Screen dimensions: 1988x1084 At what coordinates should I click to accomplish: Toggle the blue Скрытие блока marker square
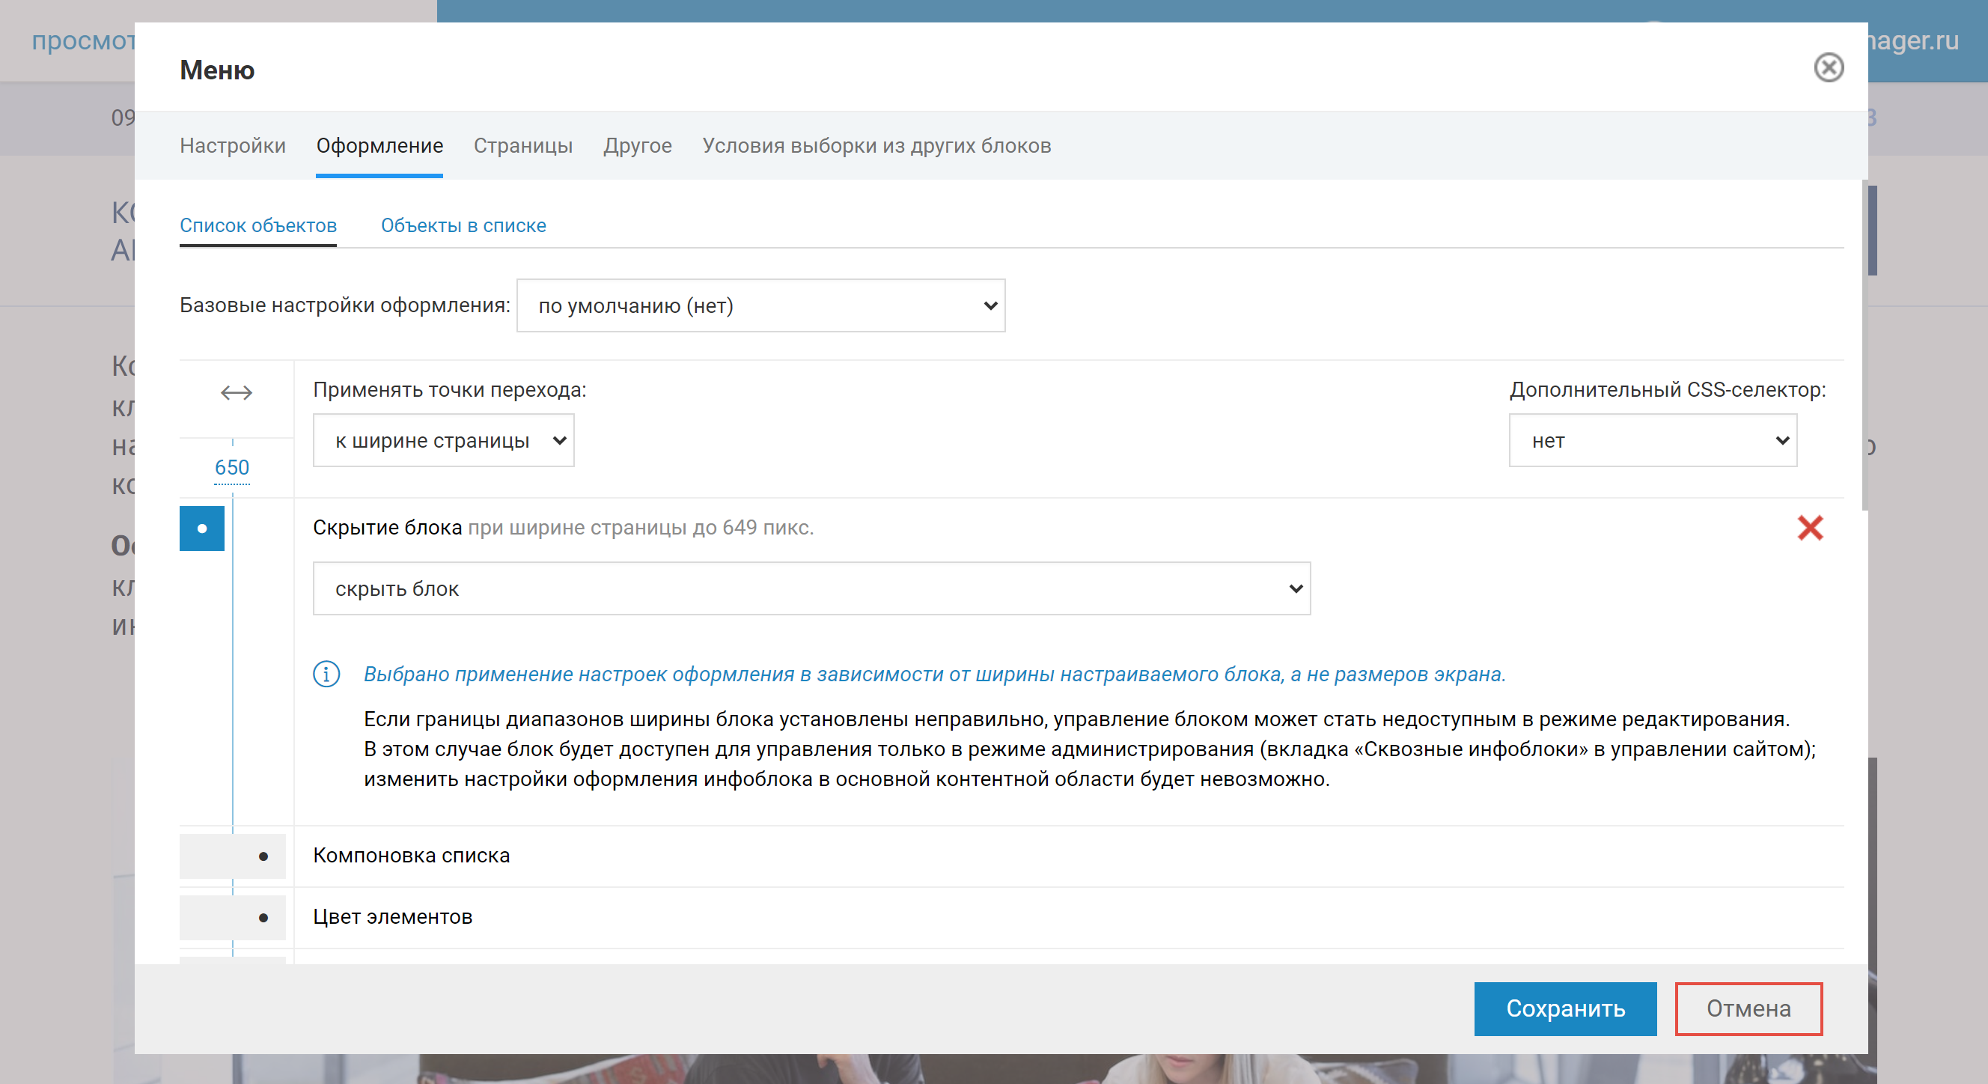pos(202,529)
